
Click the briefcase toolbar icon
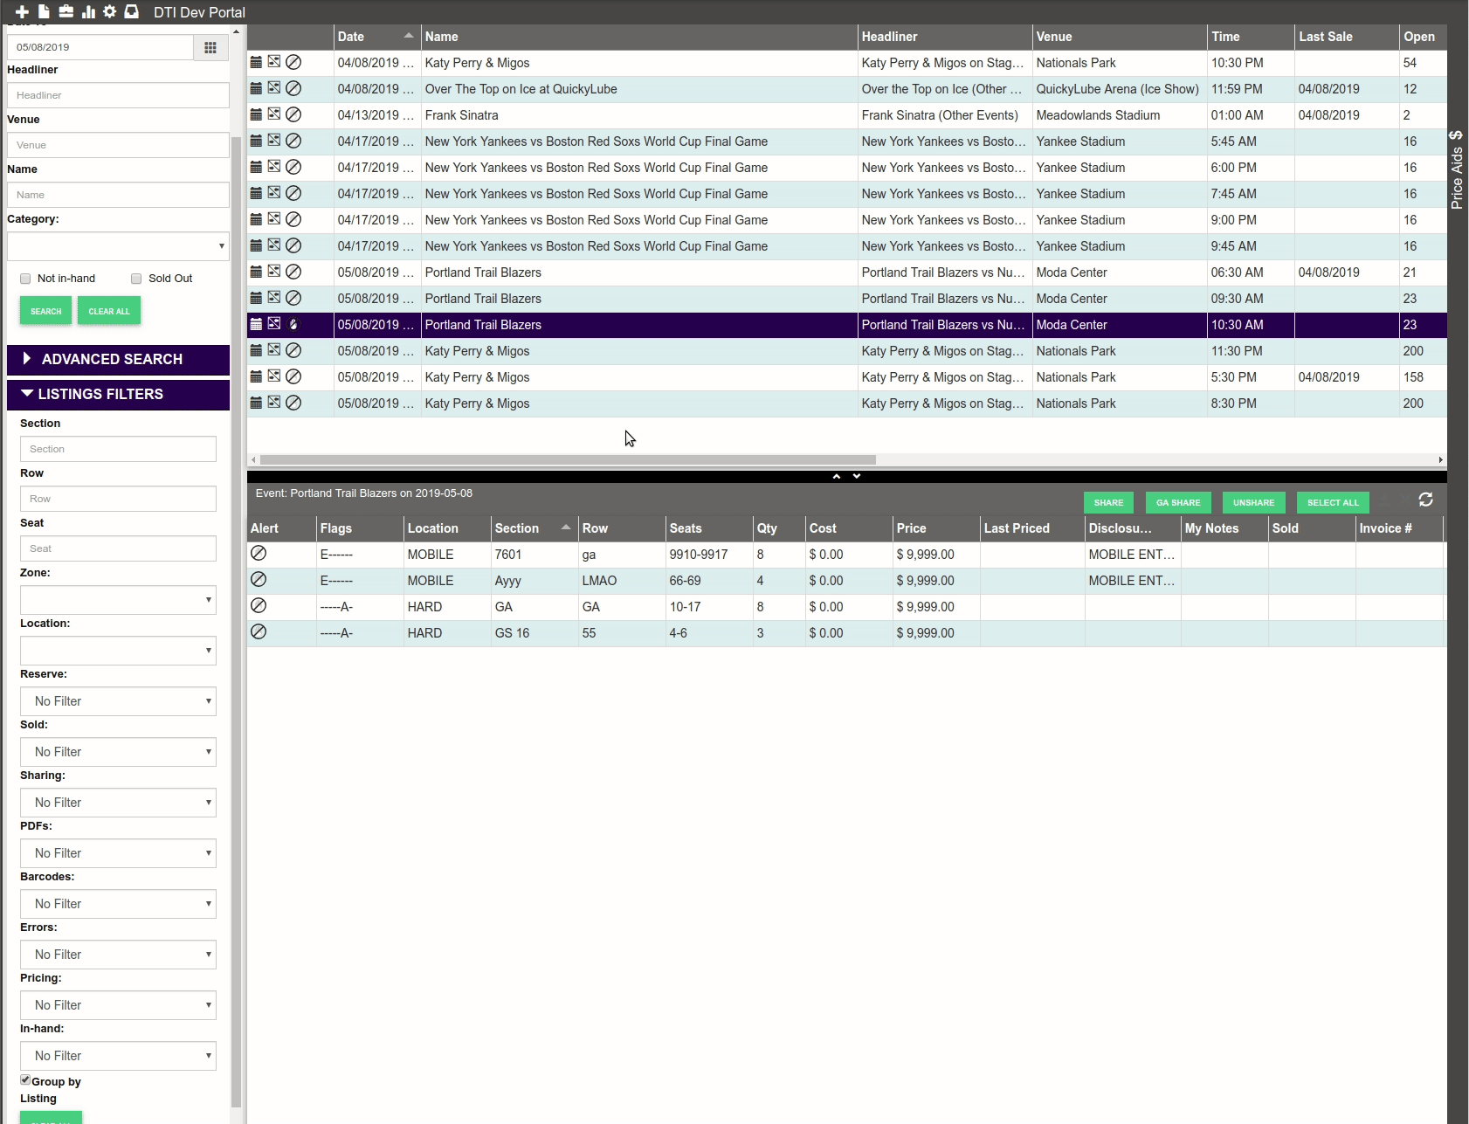click(x=66, y=12)
